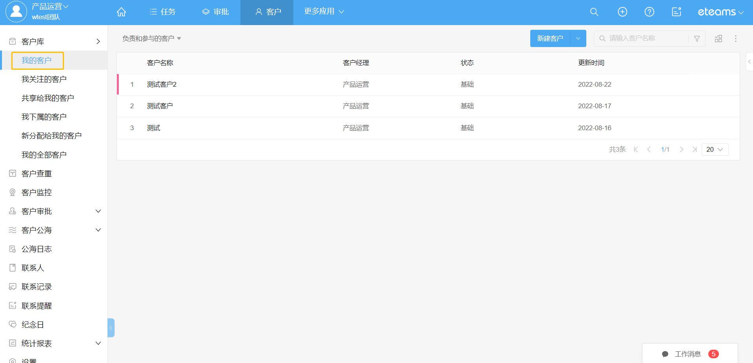Toggle the right side panel arrow
The width and height of the screenshot is (753, 363).
point(749,62)
